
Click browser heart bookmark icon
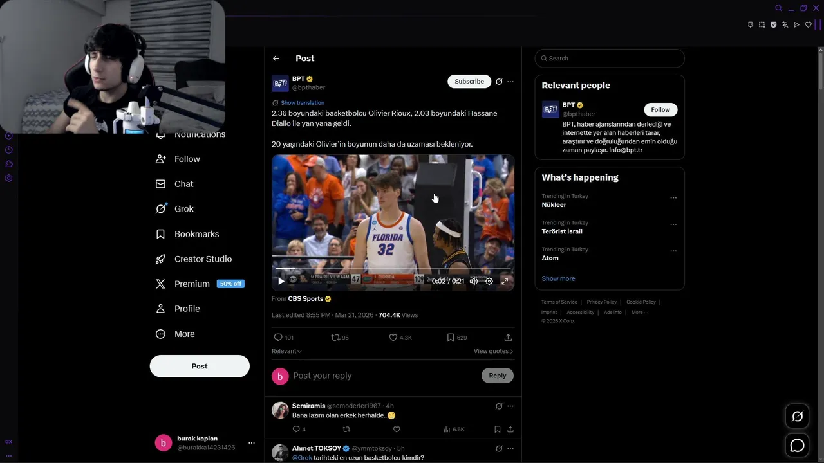click(809, 25)
